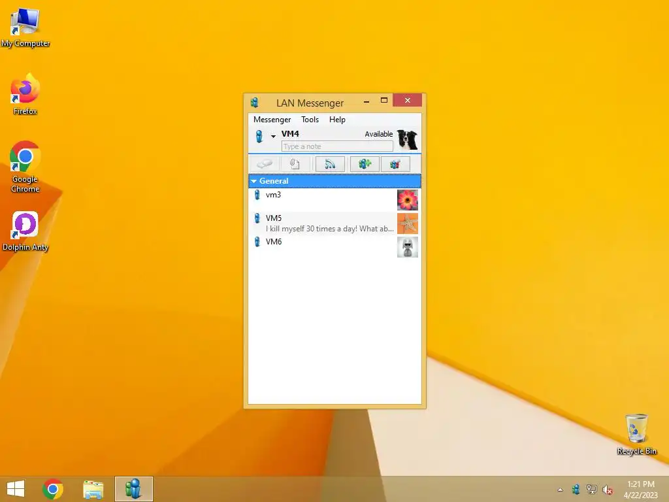669x502 pixels.
Task: Maximize the LAN Messenger window
Action: pos(384,101)
